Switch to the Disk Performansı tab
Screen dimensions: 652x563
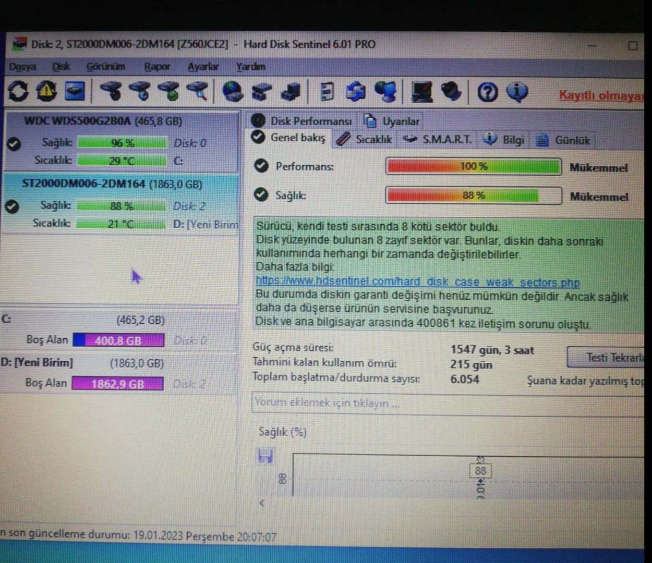(x=302, y=121)
